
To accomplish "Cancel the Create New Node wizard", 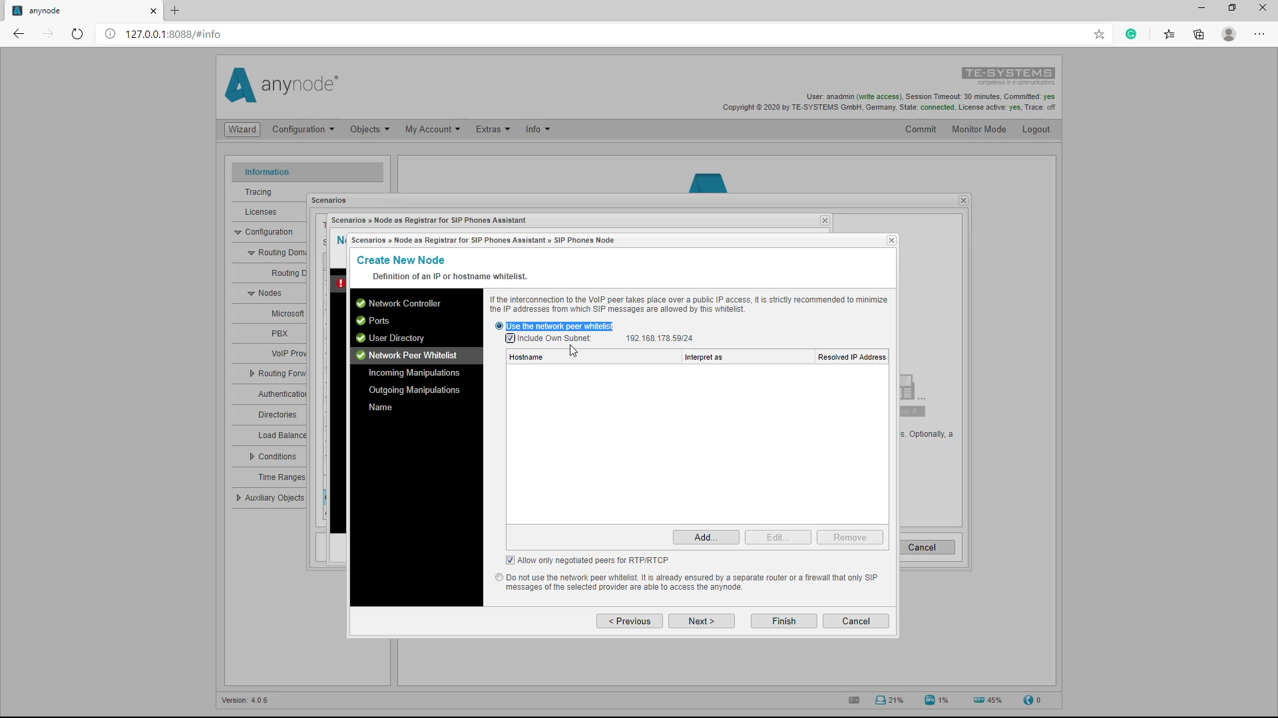I will pyautogui.click(x=855, y=621).
